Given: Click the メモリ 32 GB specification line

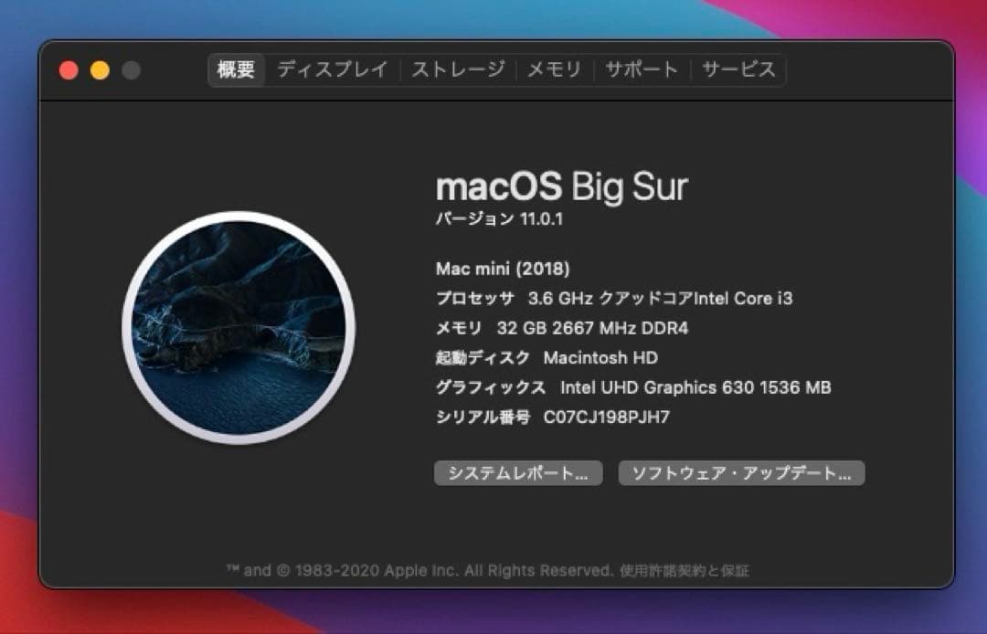Looking at the screenshot, I should (560, 328).
